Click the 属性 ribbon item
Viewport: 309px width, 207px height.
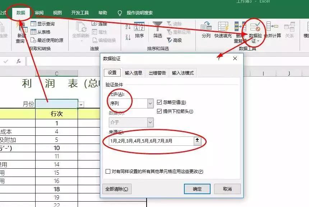(x=100, y=32)
